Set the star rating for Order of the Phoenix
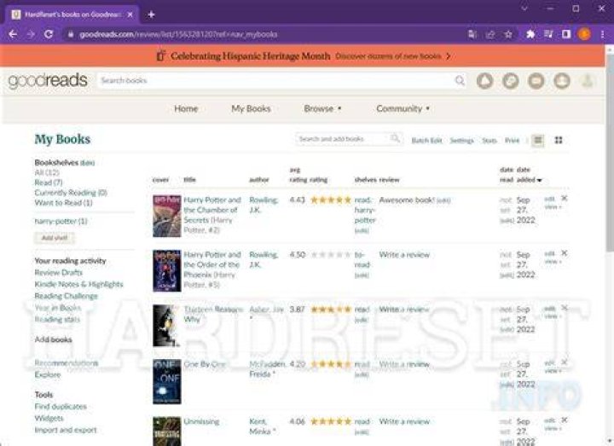 pos(331,255)
